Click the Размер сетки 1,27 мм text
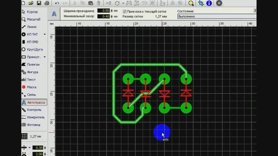Viewport: 278px width, 156px height. (145, 16)
